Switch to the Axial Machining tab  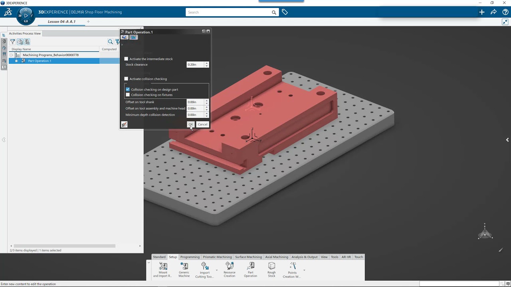click(x=277, y=257)
